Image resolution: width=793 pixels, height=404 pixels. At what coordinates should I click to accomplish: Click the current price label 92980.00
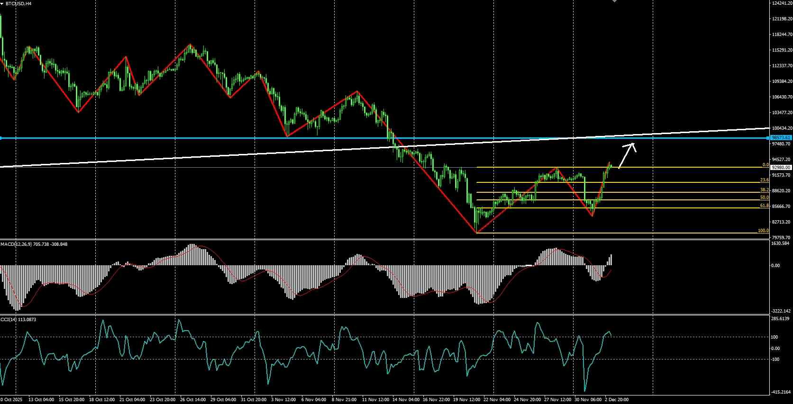tap(781, 168)
